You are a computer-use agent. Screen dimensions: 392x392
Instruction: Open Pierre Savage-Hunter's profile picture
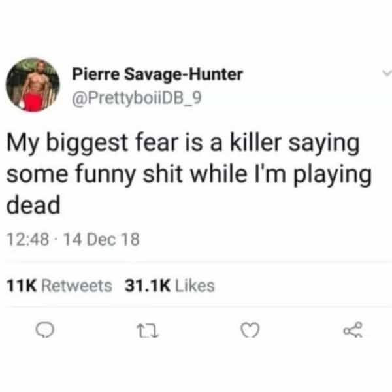tap(33, 85)
